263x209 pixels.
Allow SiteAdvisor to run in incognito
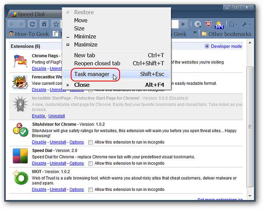click(x=90, y=142)
